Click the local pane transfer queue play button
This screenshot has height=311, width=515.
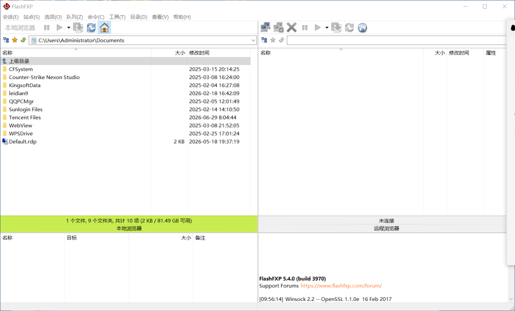pos(59,28)
